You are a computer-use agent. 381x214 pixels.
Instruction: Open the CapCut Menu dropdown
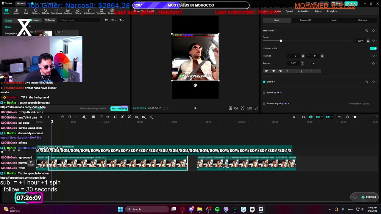point(21,4)
